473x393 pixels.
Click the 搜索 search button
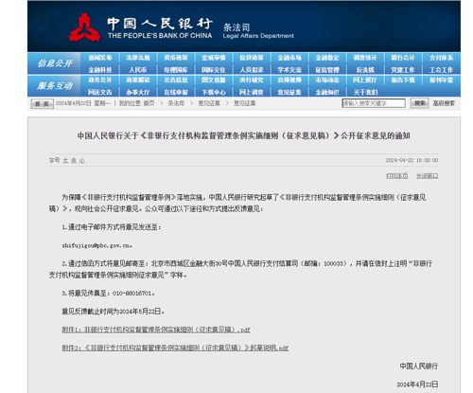(x=419, y=103)
